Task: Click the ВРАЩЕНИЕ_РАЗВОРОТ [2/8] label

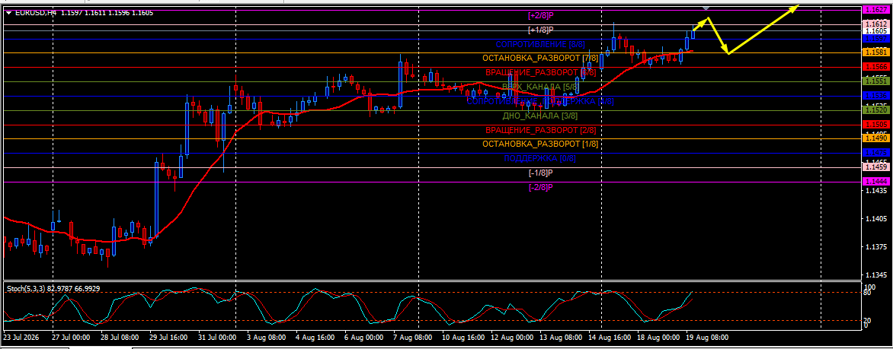Action: [x=540, y=130]
